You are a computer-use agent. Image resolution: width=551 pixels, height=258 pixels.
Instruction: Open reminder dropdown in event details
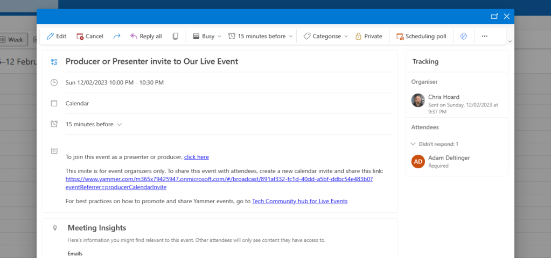point(94,124)
